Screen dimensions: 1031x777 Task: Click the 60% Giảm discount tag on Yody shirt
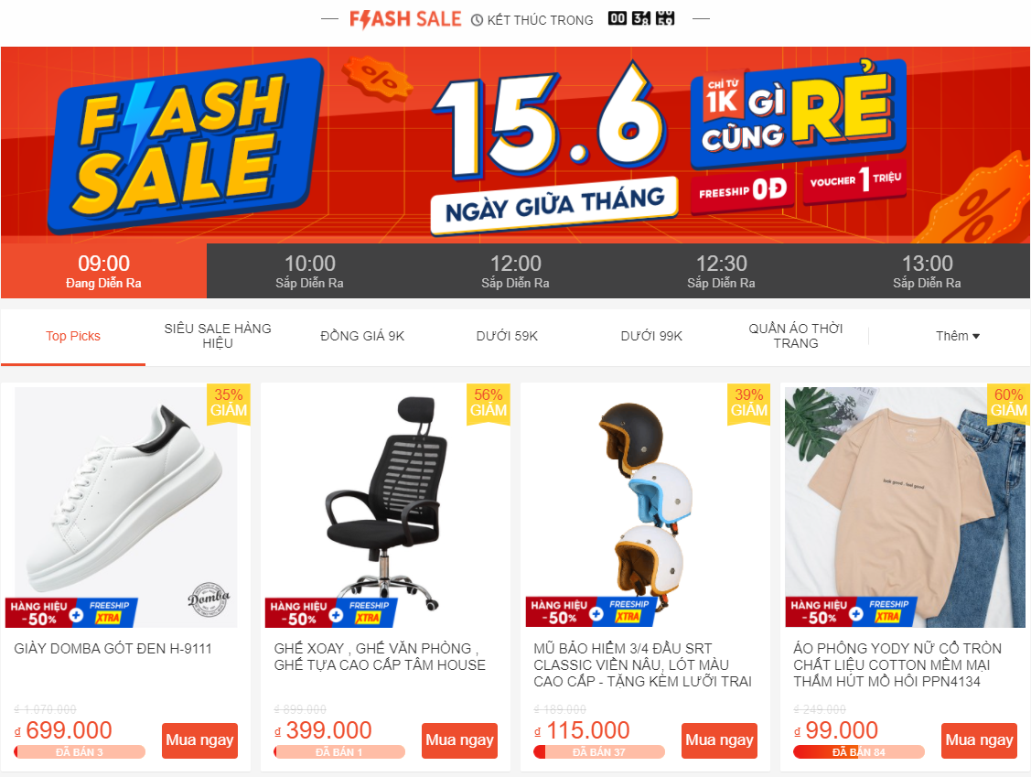click(x=1008, y=403)
